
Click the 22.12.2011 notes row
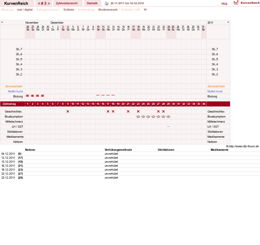coord(130,174)
